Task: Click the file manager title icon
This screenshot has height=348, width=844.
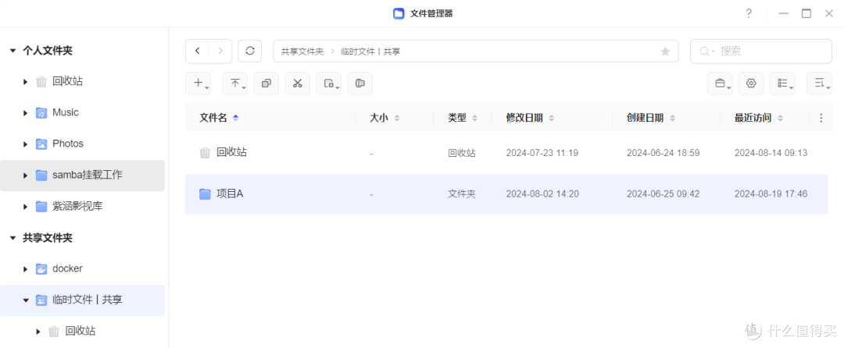Action: 399,13
